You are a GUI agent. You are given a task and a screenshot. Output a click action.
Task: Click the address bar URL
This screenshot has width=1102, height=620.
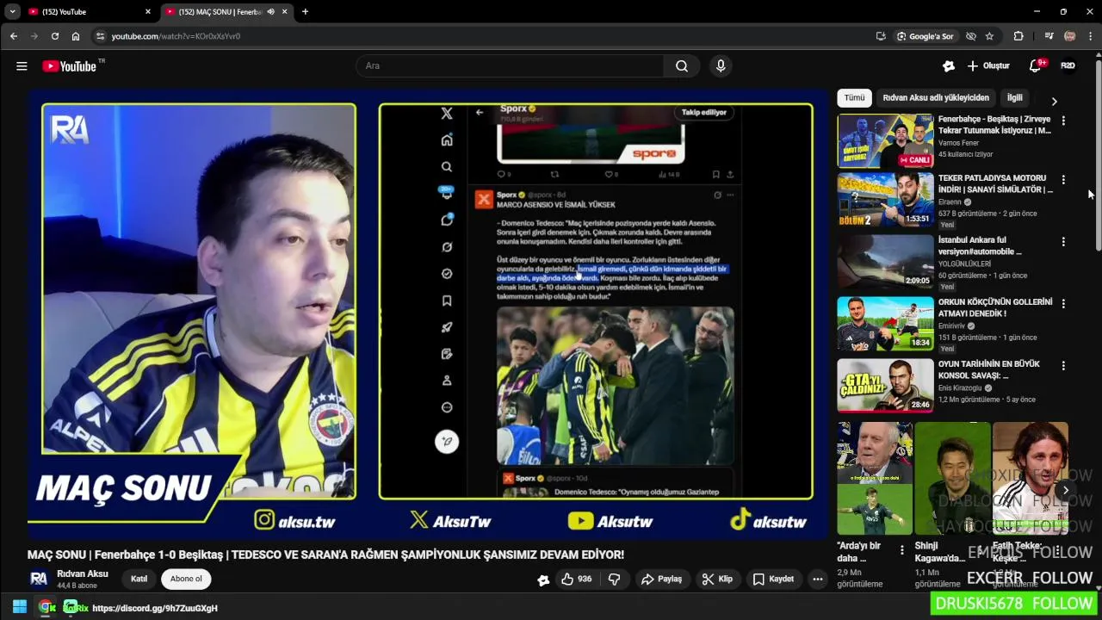coord(176,36)
